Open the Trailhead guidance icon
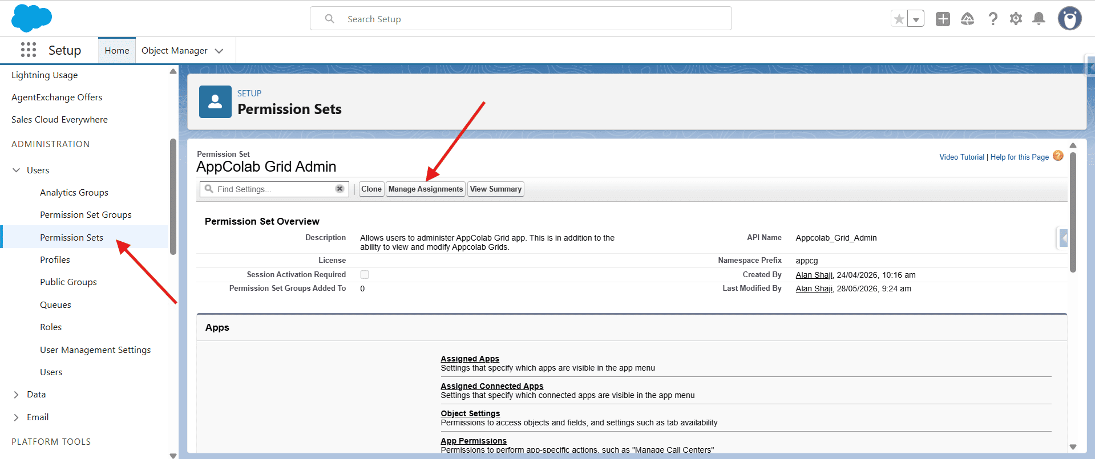The width and height of the screenshot is (1095, 459). (968, 19)
